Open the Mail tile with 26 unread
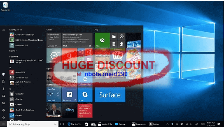This screenshot has width=224, height=127. pyautogui.click(x=77, y=40)
